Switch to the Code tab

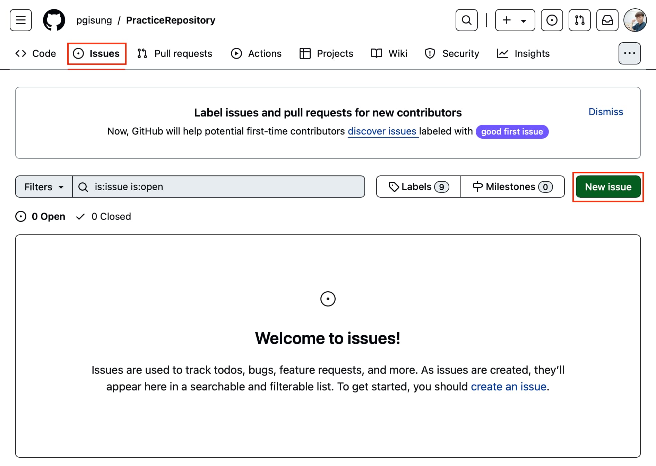tap(36, 53)
